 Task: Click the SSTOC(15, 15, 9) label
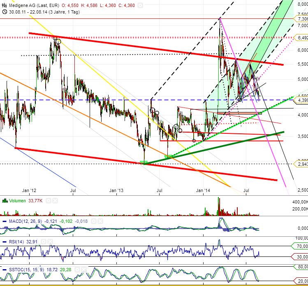[26, 270]
